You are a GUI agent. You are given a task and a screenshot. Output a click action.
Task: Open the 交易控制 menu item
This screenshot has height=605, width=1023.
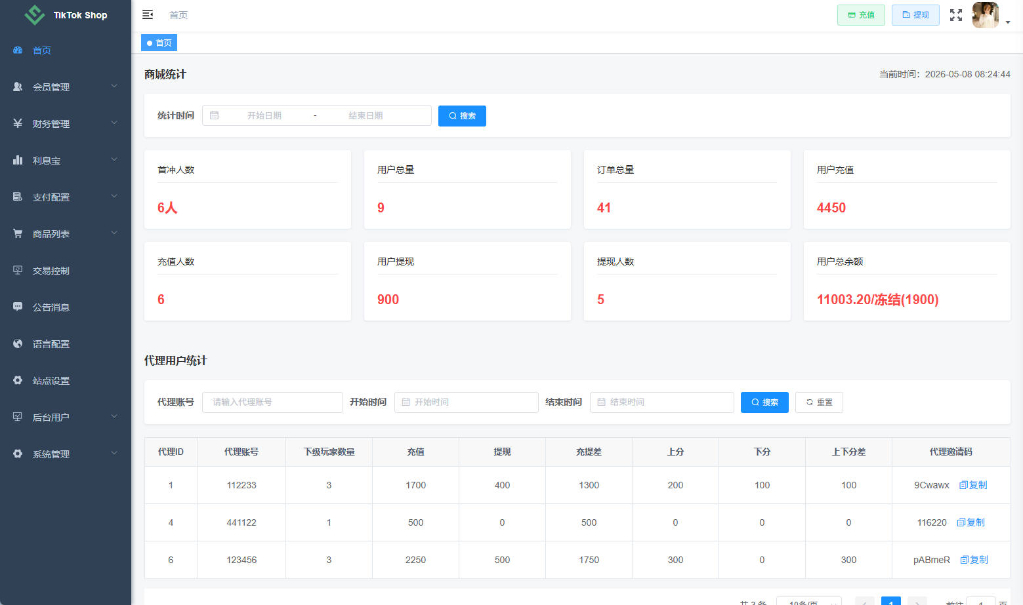point(66,270)
